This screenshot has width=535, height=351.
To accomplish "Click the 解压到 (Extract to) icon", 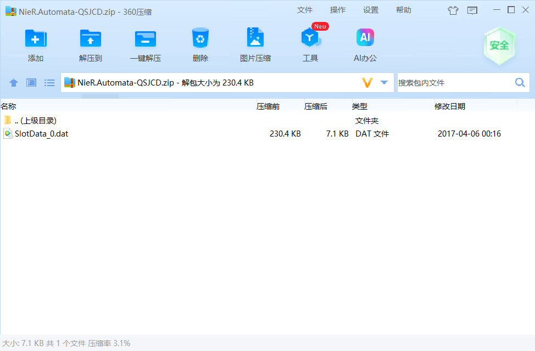I will click(x=91, y=38).
